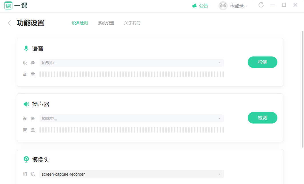Viewport: 304px width, 184px height.
Task: Expand the speaker device dropdown
Action: [x=132, y=118]
